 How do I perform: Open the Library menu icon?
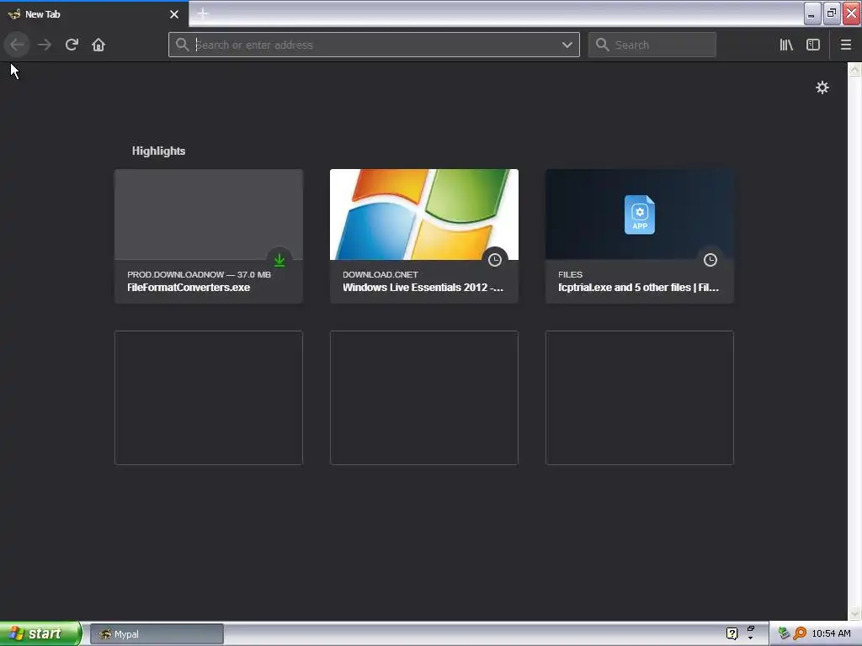[786, 45]
